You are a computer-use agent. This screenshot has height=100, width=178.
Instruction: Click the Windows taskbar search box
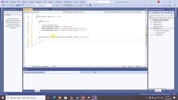pos(25,97)
